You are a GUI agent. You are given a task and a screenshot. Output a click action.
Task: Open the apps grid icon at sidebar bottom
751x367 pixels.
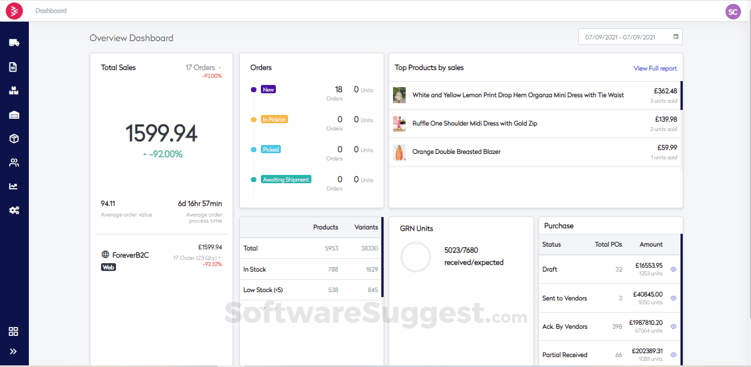13,331
